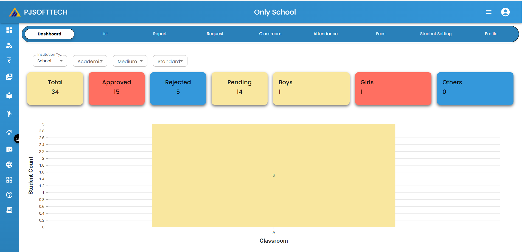Click the Only School header title
The width and height of the screenshot is (522, 252).
pos(275,12)
